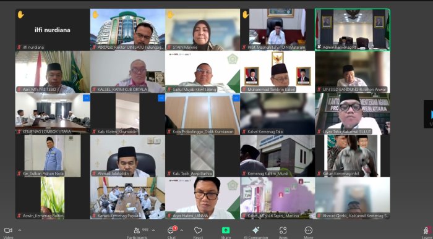Screen dimensions: 433x239
Task: Click the name label Kw_Sulbar: Adnan Nota
Action: (x=43, y=174)
